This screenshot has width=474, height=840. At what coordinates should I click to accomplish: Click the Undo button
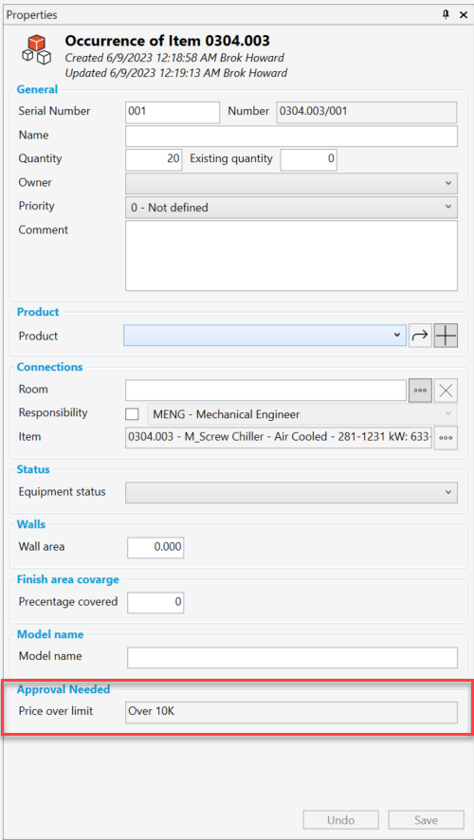point(340,820)
